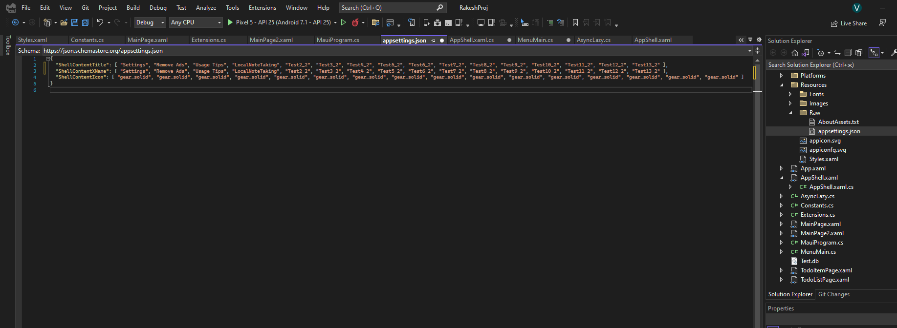Click Show All Files icon in Solution Explorer
The height and width of the screenshot is (328, 897).
[859, 53]
